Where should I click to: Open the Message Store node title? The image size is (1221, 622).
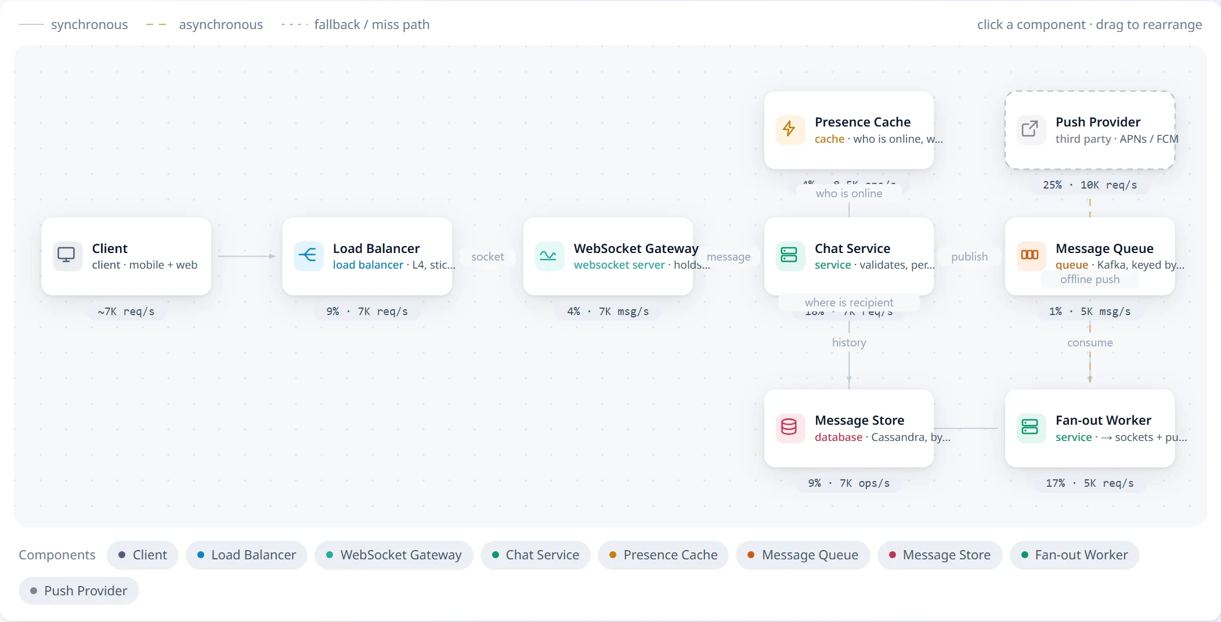point(859,420)
